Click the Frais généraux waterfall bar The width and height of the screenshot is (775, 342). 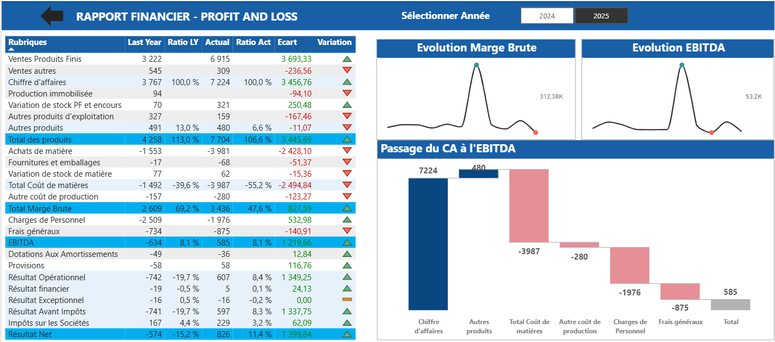pyautogui.click(x=680, y=292)
